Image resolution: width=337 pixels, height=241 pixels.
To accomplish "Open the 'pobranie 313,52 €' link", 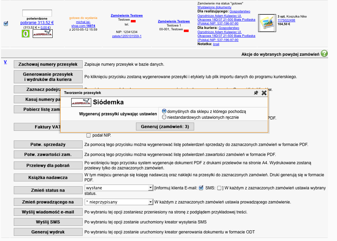I will (x=37, y=23).
